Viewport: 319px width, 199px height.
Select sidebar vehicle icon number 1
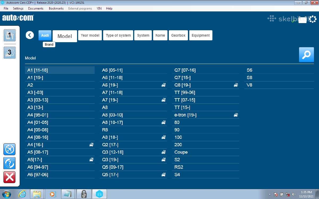pos(10,35)
